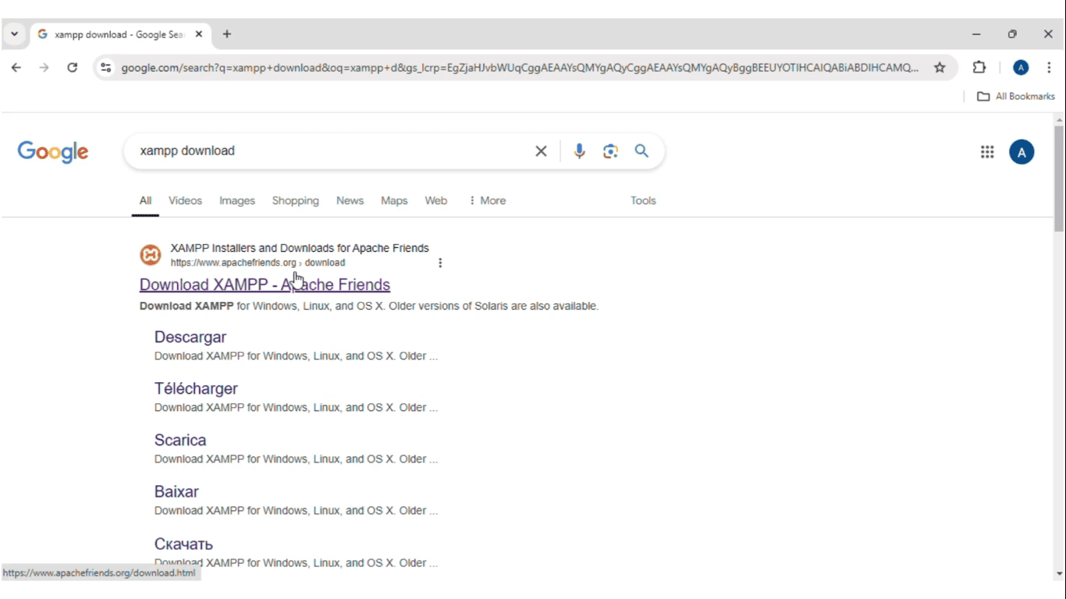
Task: Click the address bar URL
Action: pos(520,68)
